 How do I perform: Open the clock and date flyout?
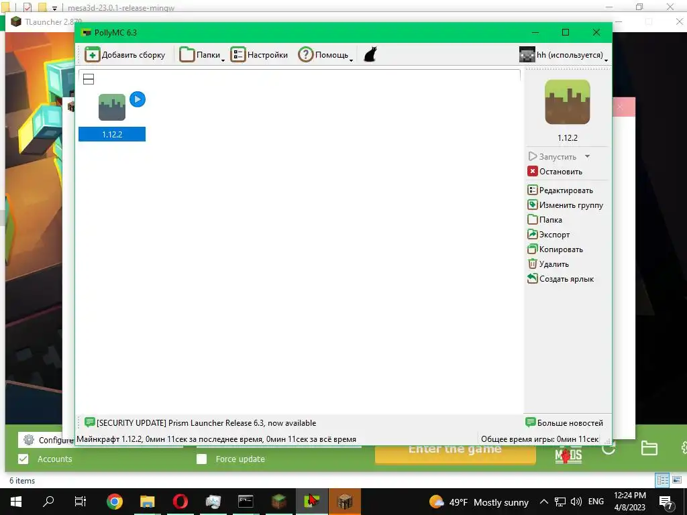click(x=629, y=502)
